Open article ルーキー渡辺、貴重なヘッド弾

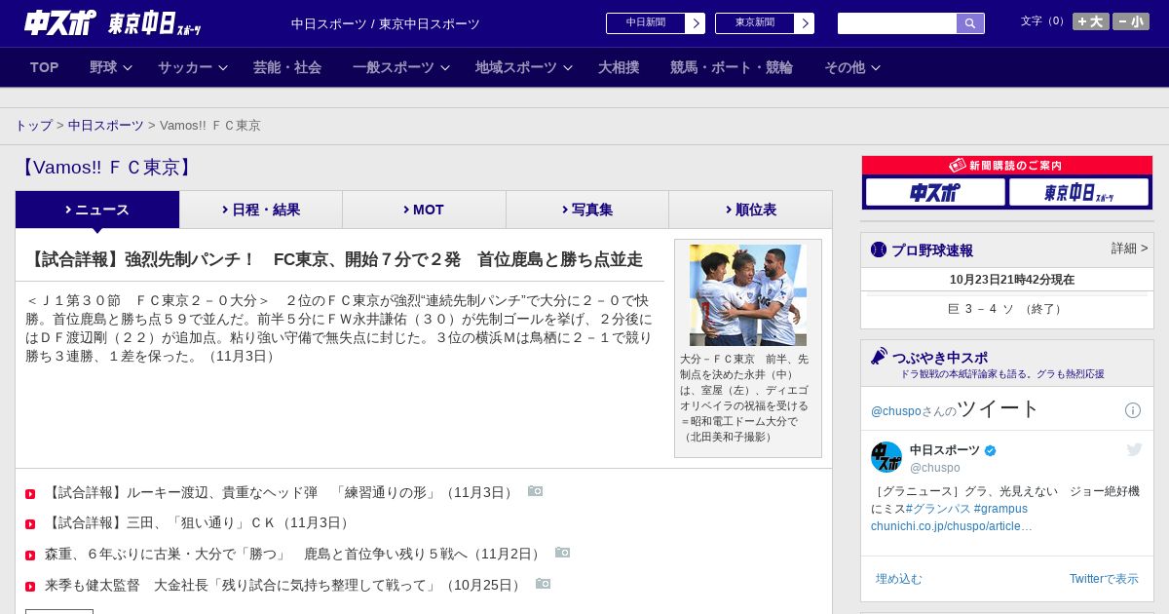coord(281,493)
